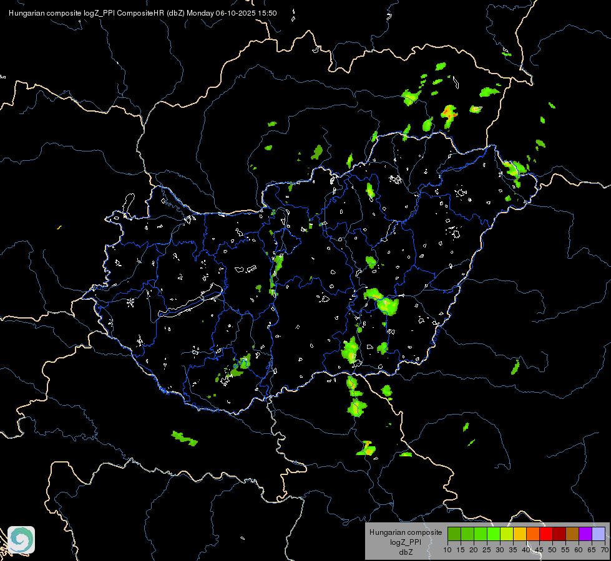
Task: Click the '40' value on the legend scale
Action: click(526, 550)
